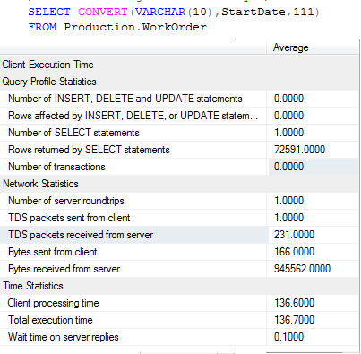Select the 136.6000 client processing value
This screenshot has height=354, width=361.
pos(294,303)
